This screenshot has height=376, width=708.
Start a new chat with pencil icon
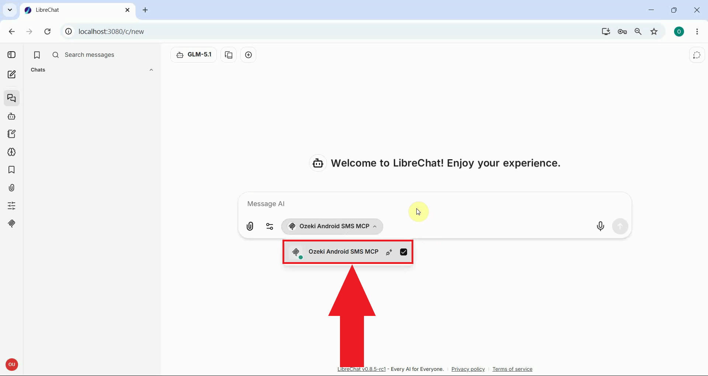point(11,74)
